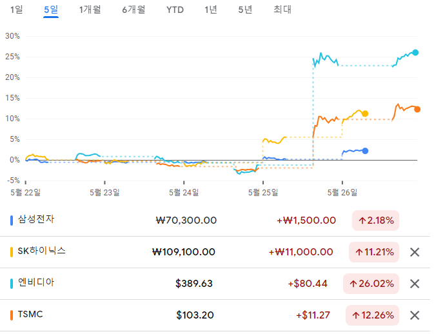434x334 pixels.
Task: Click the 5월 22일 axis label
Action: click(x=25, y=192)
